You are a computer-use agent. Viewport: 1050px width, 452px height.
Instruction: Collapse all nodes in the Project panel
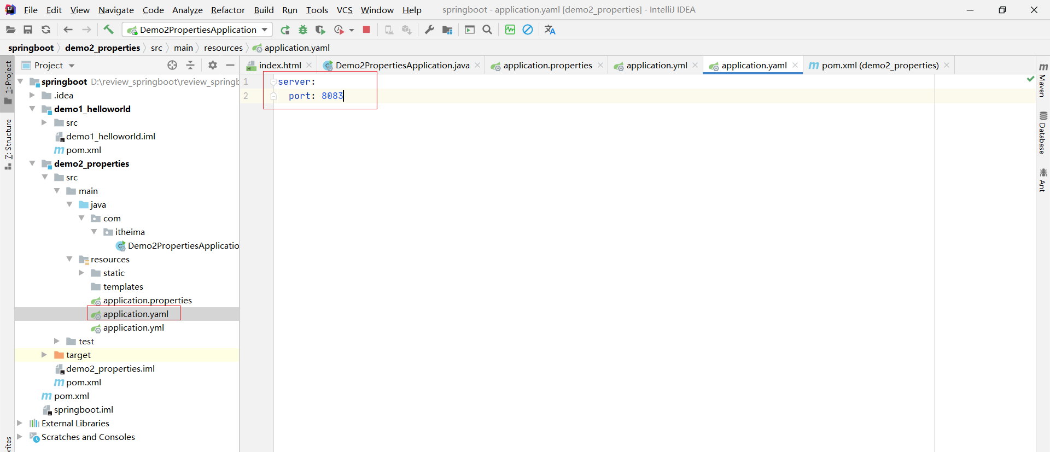coord(190,65)
